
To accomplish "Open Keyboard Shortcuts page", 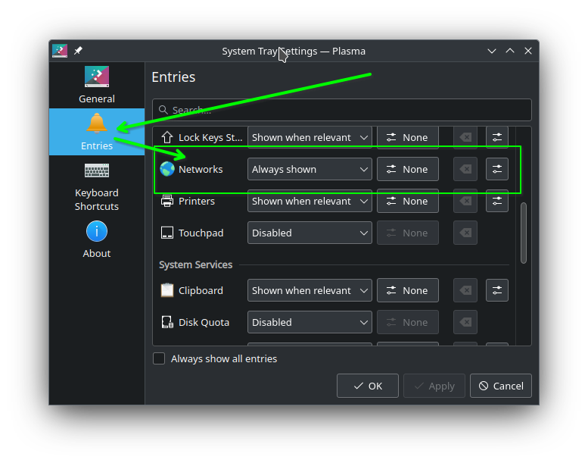I will (x=97, y=186).
